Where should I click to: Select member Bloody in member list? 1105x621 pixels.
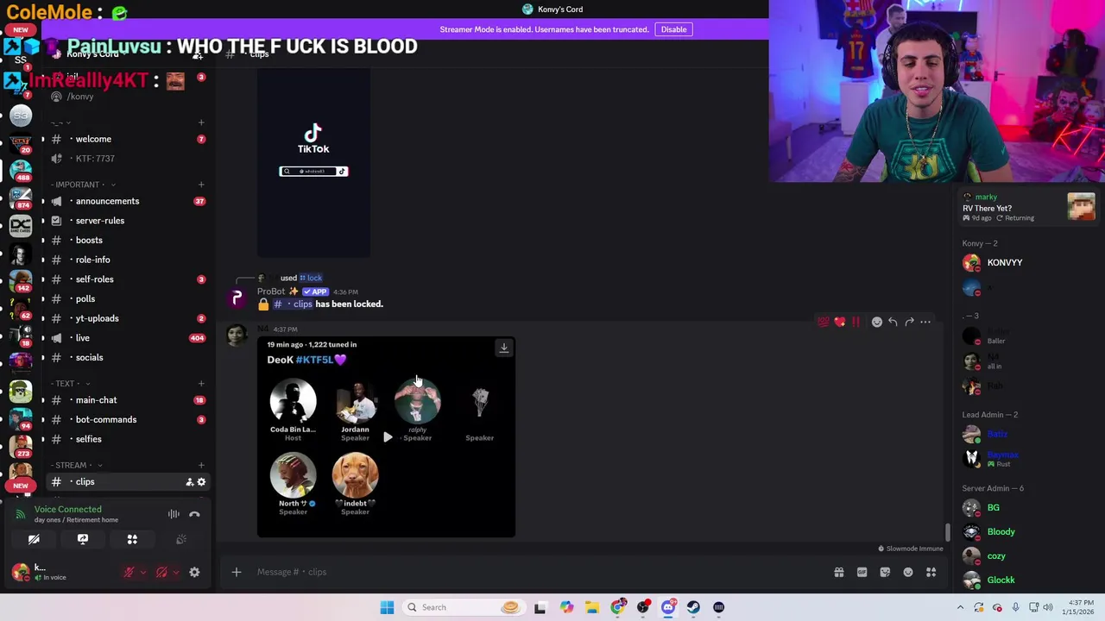point(1027,532)
